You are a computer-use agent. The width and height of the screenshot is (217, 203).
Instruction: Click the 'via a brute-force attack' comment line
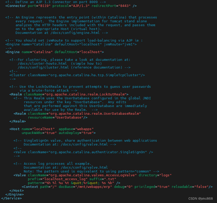tap(48, 90)
